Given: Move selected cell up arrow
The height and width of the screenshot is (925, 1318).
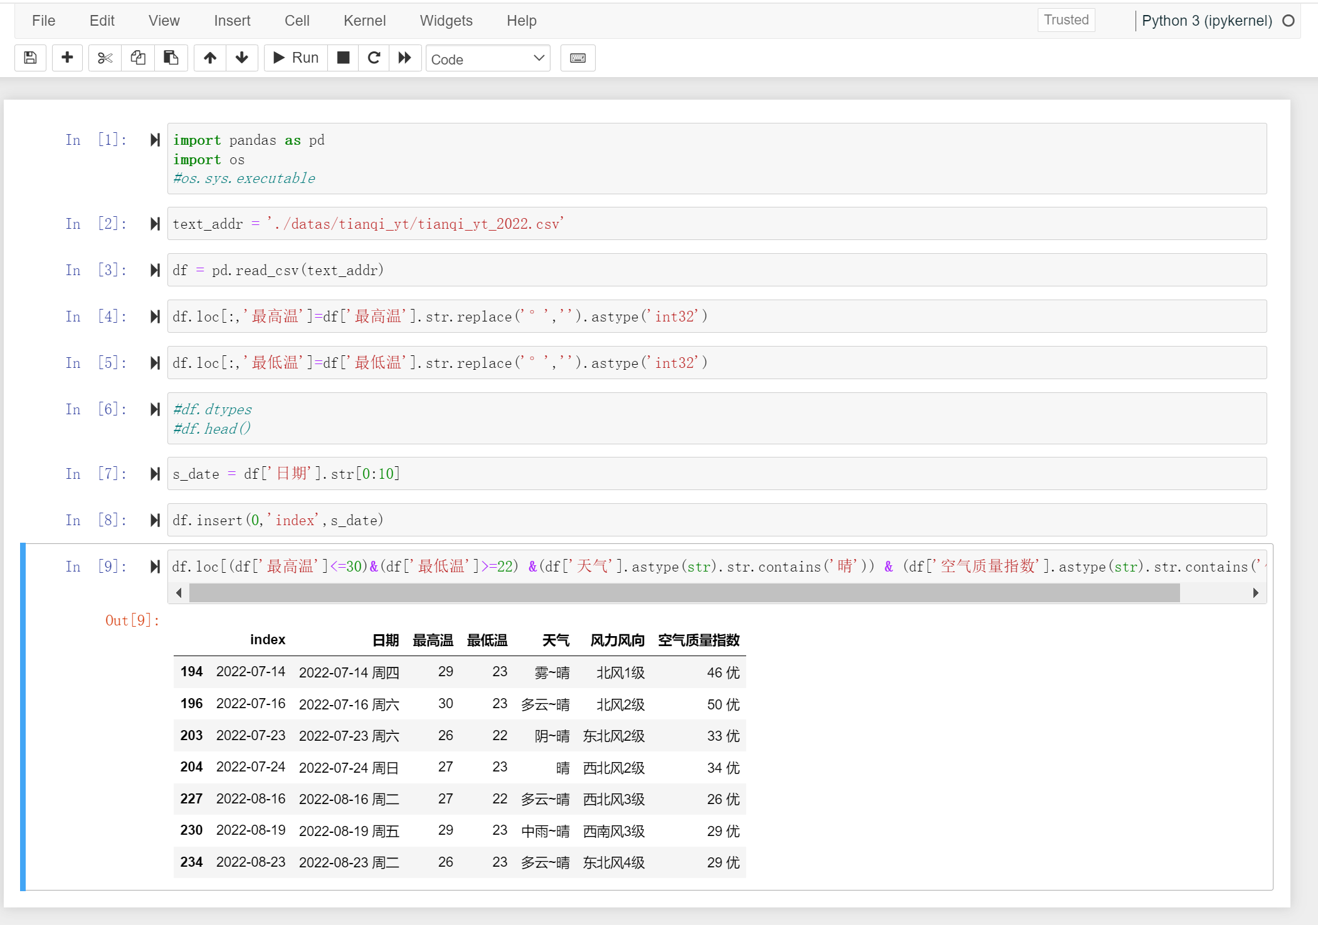Looking at the screenshot, I should click(210, 58).
